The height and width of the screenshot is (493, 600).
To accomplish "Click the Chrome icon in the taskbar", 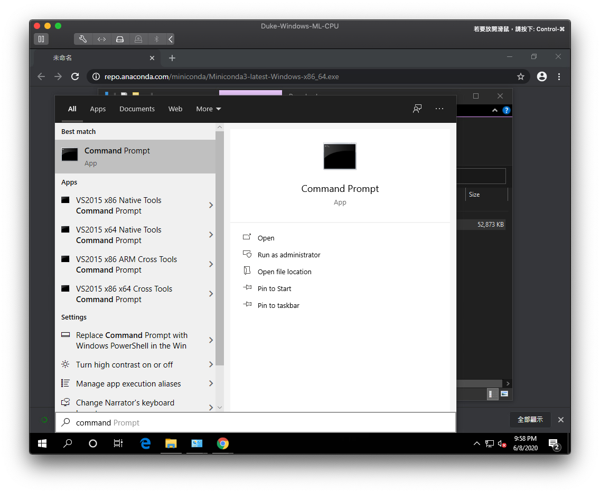I will 223,443.
